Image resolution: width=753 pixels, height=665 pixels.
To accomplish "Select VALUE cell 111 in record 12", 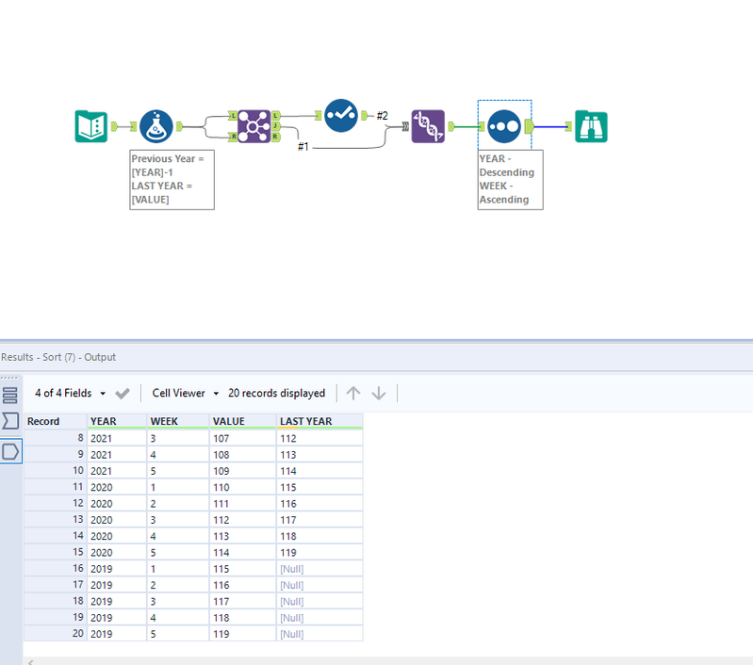I will click(x=243, y=504).
